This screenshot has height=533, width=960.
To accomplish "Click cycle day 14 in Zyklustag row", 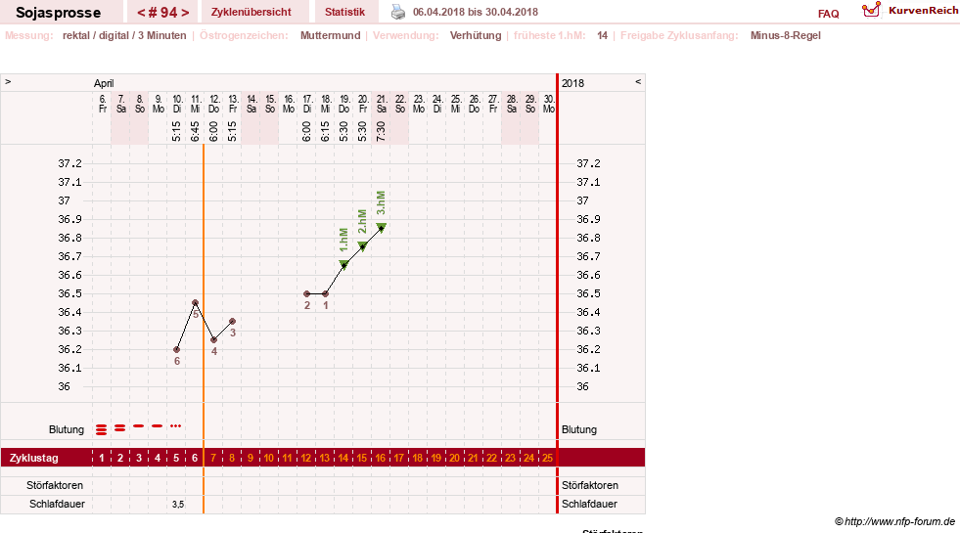I will (x=343, y=458).
